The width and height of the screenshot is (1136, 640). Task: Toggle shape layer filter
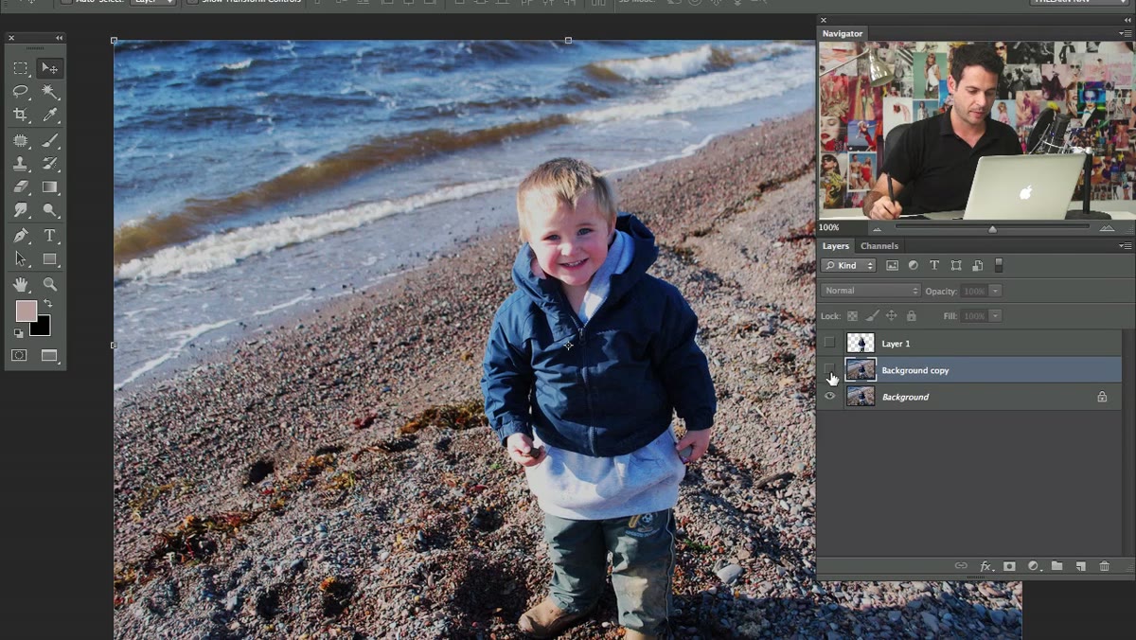[956, 266]
